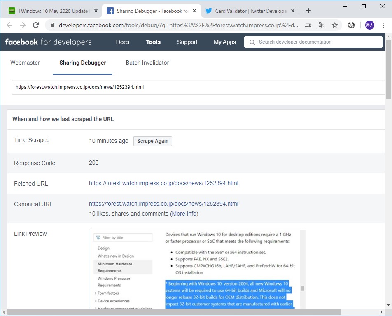The height and width of the screenshot is (316, 392).
Task: Click the new tab plus icon
Action: [308, 10]
